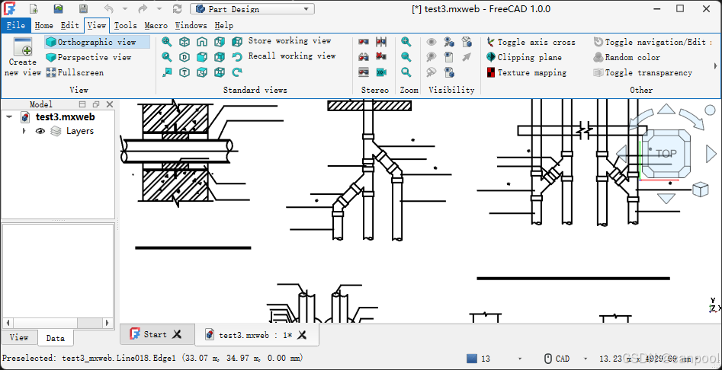The image size is (722, 370).
Task: Open the undo history dropdown arrow
Action: coord(125,8)
